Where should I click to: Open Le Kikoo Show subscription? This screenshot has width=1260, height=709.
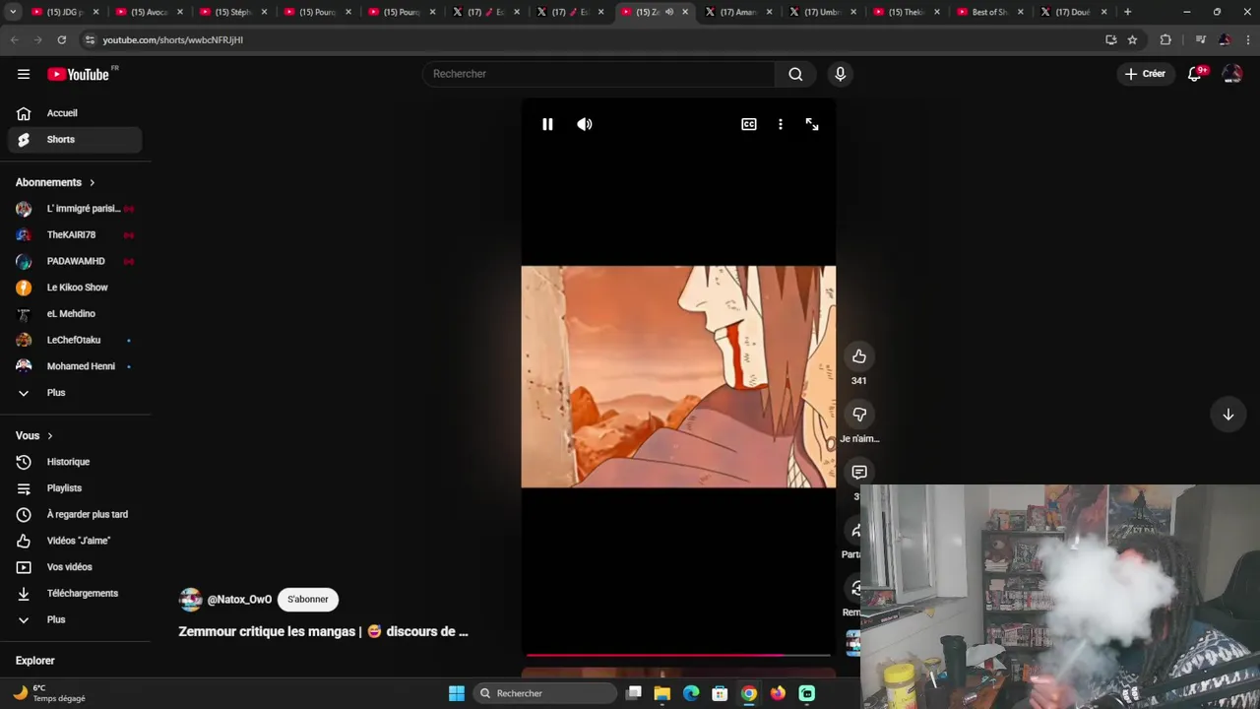pyautogui.click(x=75, y=288)
